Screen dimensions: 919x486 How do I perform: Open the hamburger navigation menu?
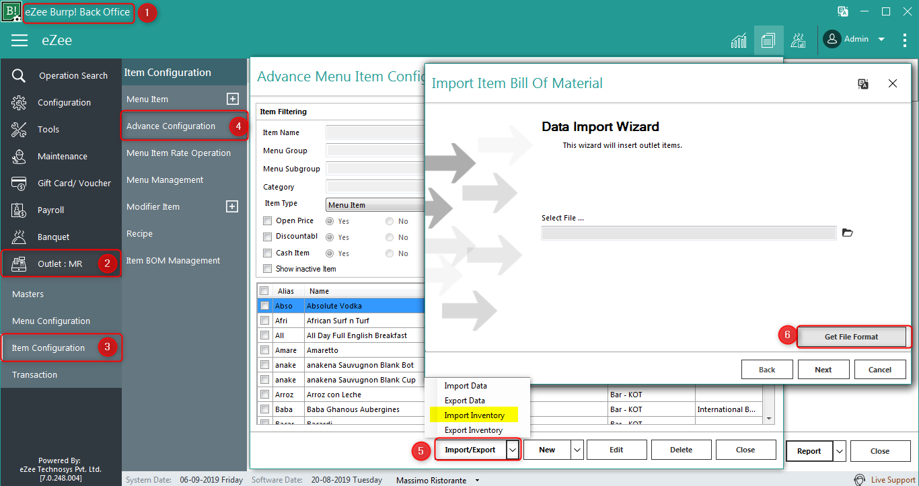20,40
